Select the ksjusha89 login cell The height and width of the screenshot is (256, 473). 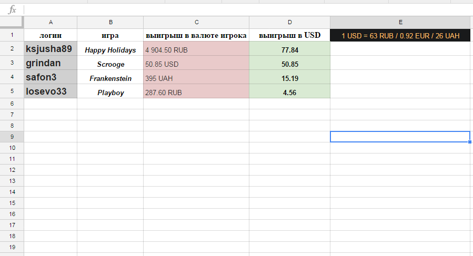pos(51,49)
